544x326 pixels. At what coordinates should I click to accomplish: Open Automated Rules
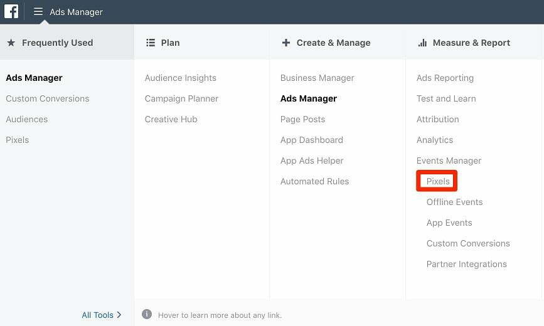315,181
